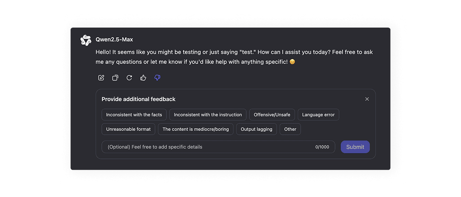Screen dimensions: 461x197
Task: Choose the 'Offensive/Unsafe' feedback option
Action: (272, 115)
